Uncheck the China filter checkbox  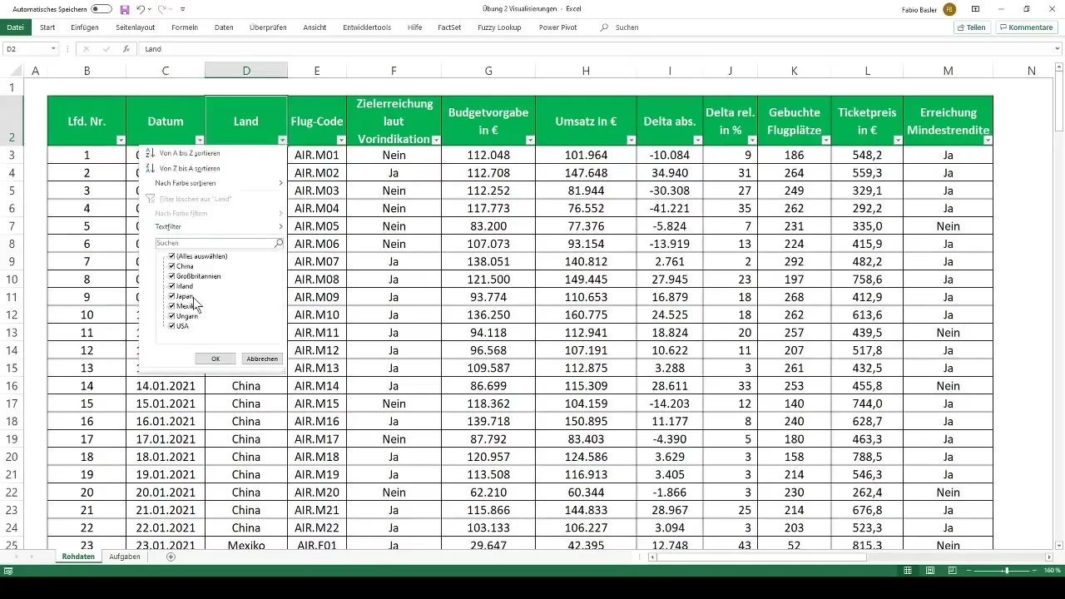(172, 266)
